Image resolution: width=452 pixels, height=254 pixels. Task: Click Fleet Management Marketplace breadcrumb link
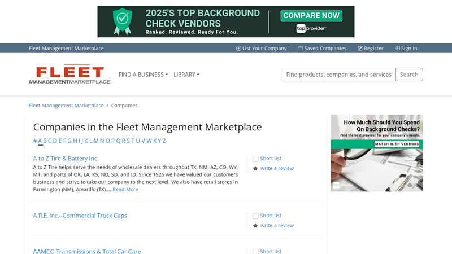click(66, 106)
